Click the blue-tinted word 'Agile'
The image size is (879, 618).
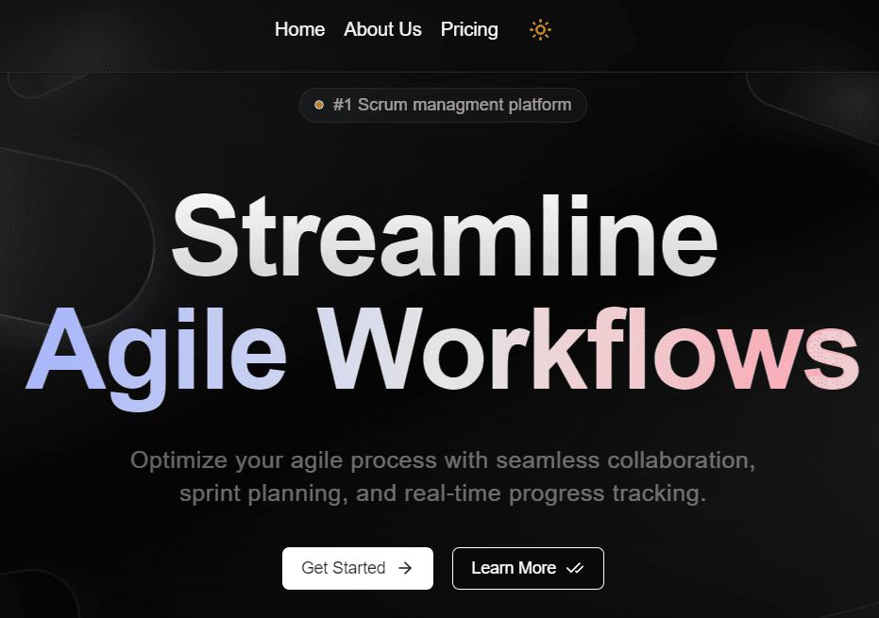click(x=156, y=350)
